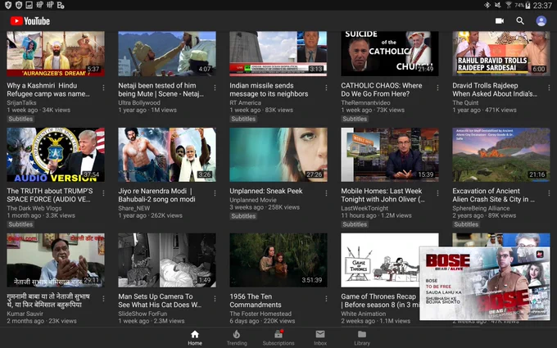
Task: Click channel name LastWeekTonight
Action: coord(365,208)
